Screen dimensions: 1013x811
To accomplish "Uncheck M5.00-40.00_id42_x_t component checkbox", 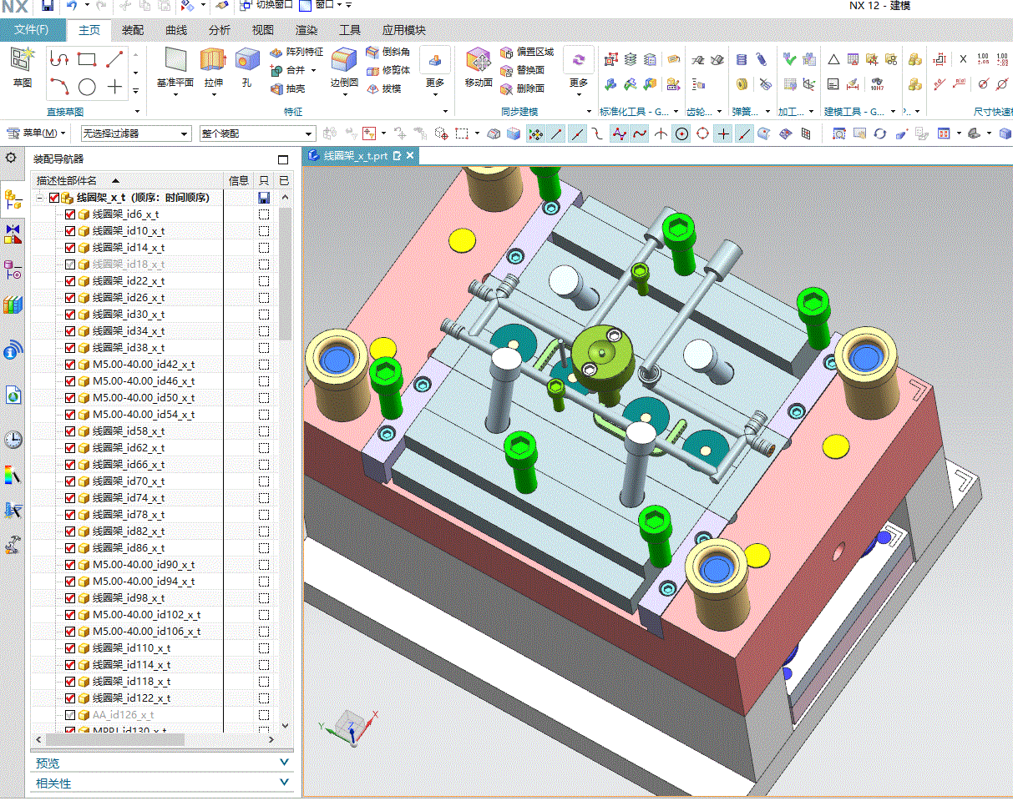I will pos(70,365).
